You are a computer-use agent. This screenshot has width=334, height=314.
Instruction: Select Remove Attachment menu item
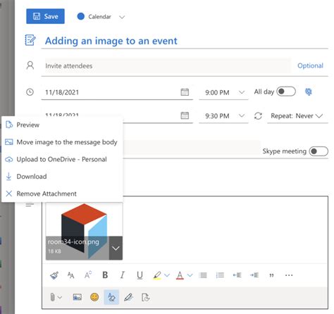click(x=62, y=194)
